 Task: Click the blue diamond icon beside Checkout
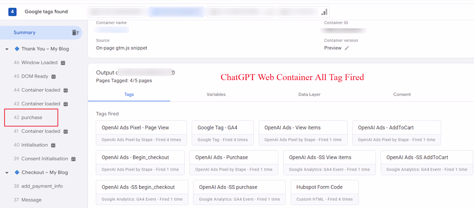[x=17, y=173]
